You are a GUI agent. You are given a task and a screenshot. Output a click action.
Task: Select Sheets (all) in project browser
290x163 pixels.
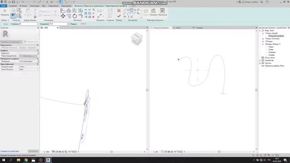(270, 58)
